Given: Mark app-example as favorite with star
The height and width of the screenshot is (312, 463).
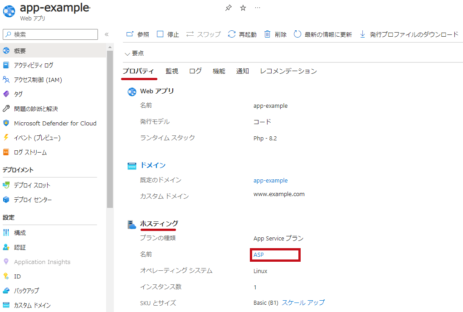Looking at the screenshot, I should point(243,8).
